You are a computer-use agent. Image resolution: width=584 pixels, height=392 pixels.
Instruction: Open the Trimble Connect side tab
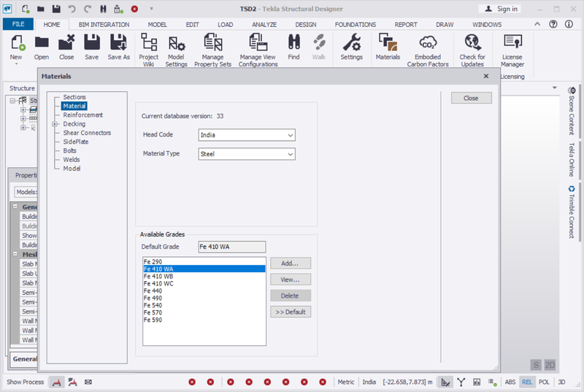point(572,212)
